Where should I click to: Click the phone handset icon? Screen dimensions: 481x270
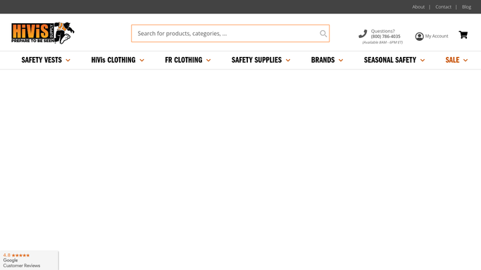point(363,34)
